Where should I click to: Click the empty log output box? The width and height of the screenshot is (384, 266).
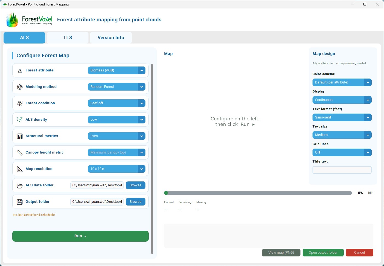[269, 236]
